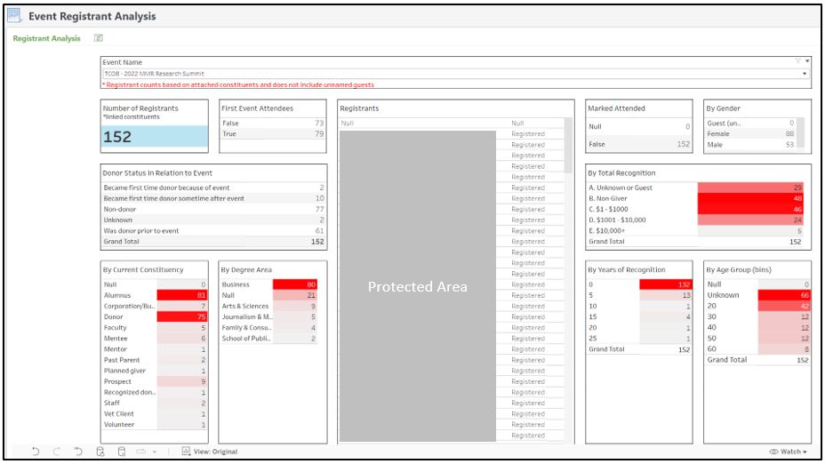The image size is (825, 464).
Task: Click the Undo arrow in bottom toolbar
Action: click(36, 452)
